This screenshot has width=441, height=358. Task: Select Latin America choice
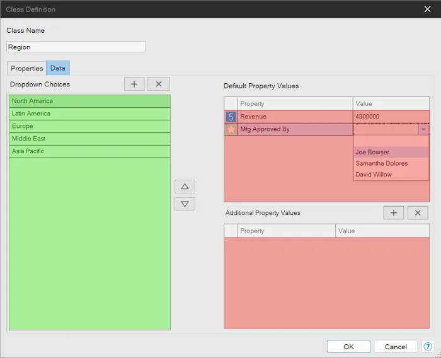tap(89, 113)
